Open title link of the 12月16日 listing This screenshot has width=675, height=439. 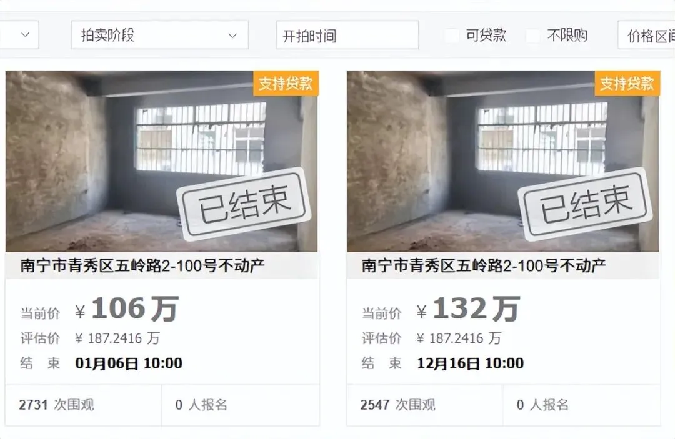click(483, 266)
